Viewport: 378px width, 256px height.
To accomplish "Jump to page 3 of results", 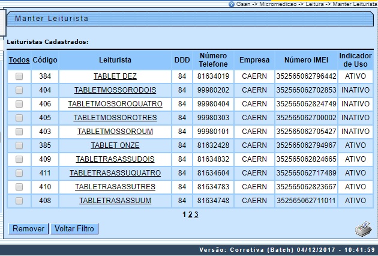I will [196, 215].
